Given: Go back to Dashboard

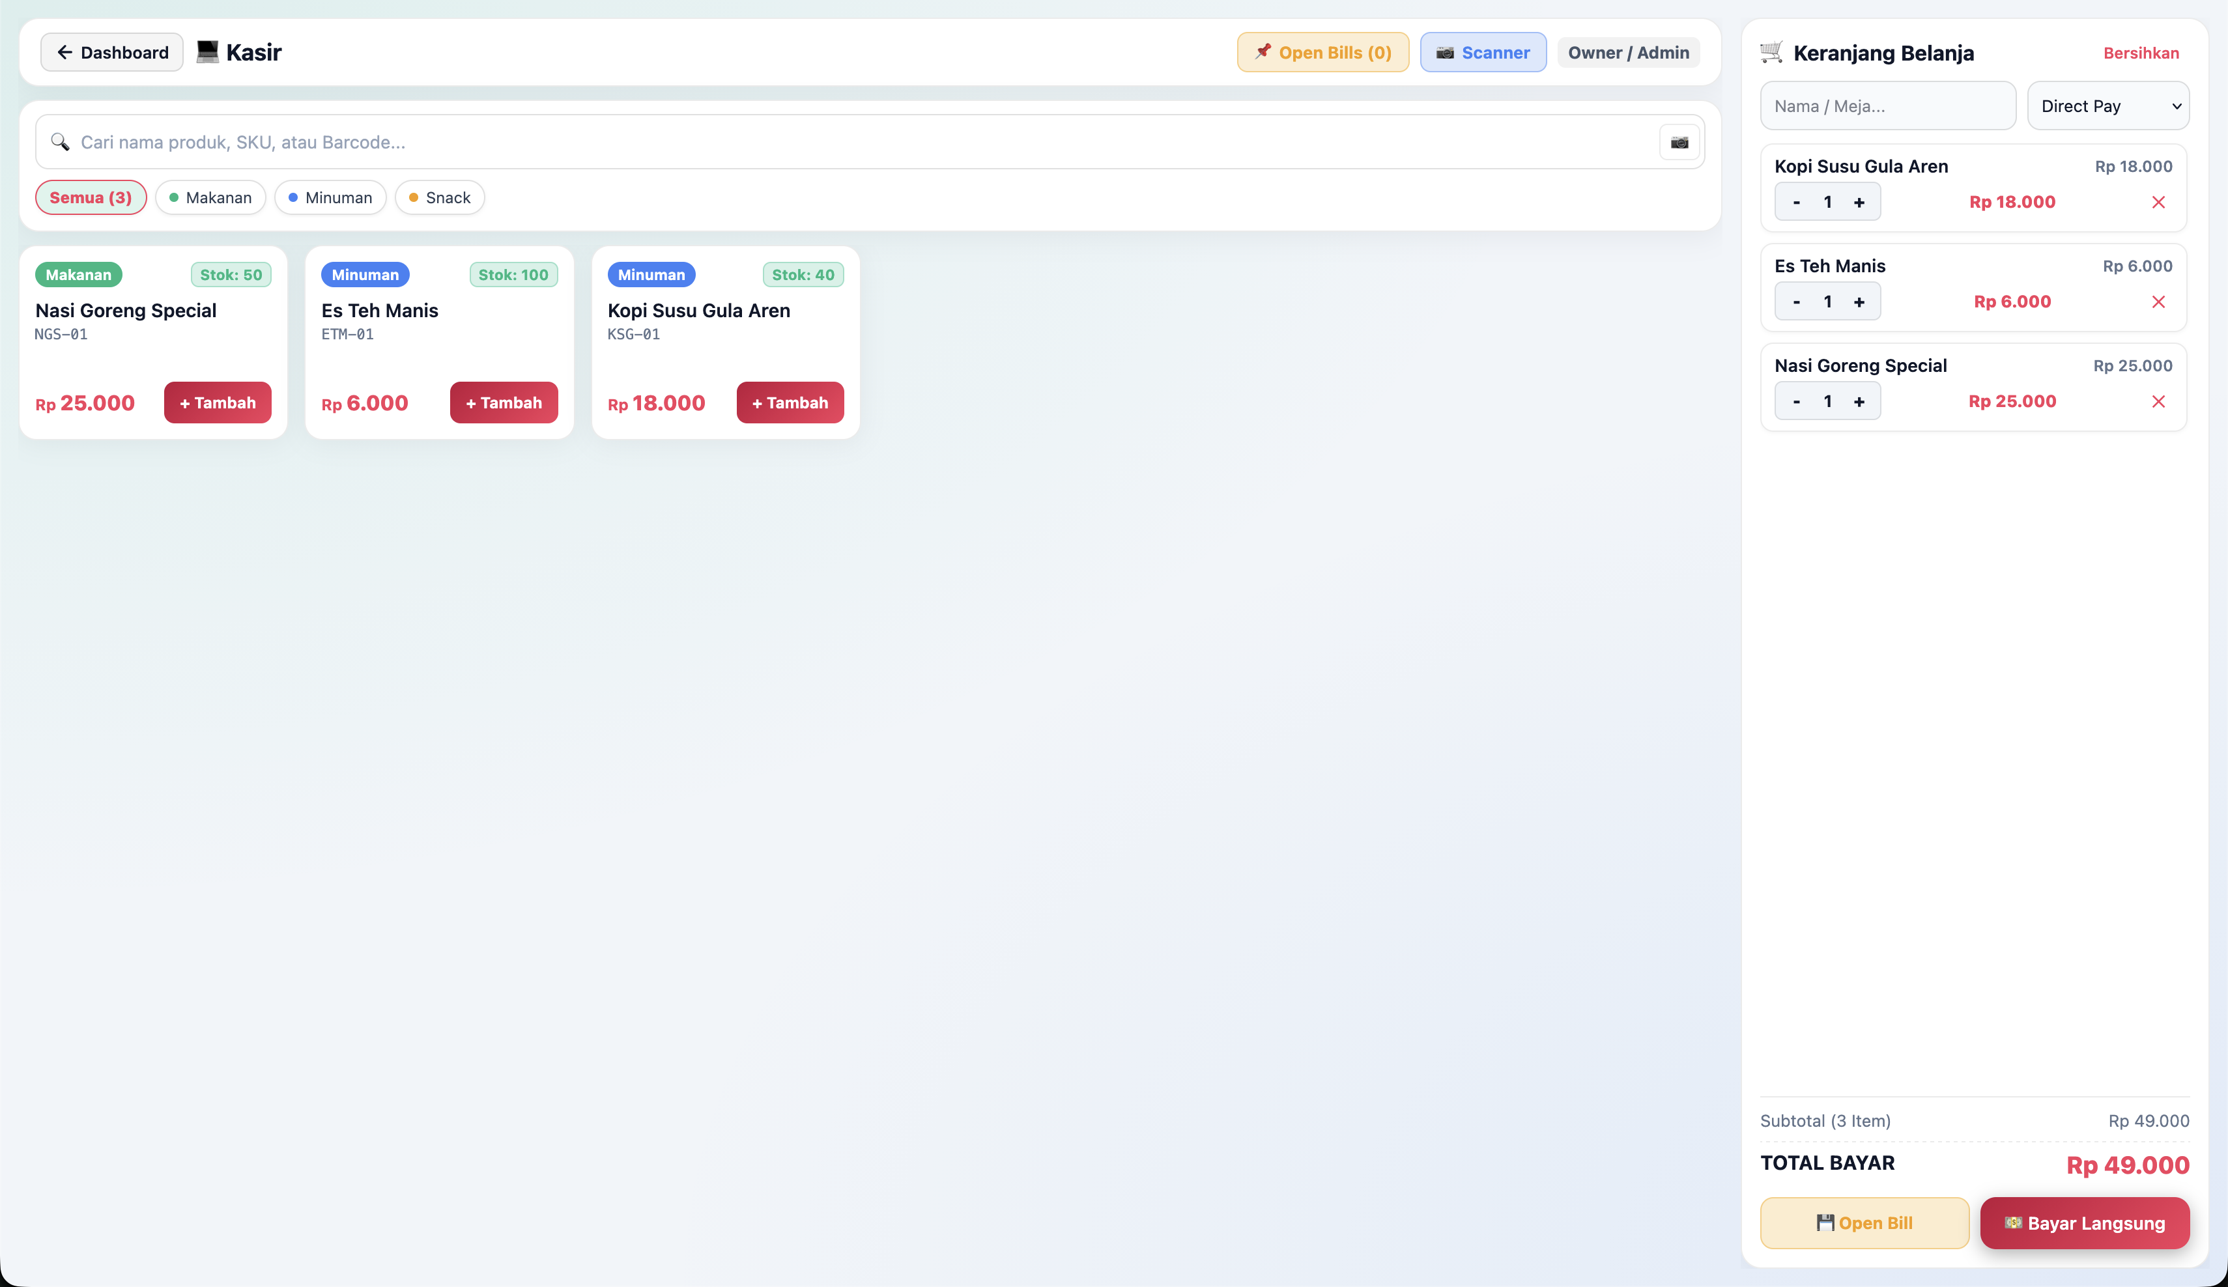Looking at the screenshot, I should pyautogui.click(x=112, y=52).
